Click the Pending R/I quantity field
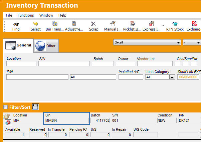The height and width of the screenshot is (142, 201). pyautogui.click(x=79, y=135)
